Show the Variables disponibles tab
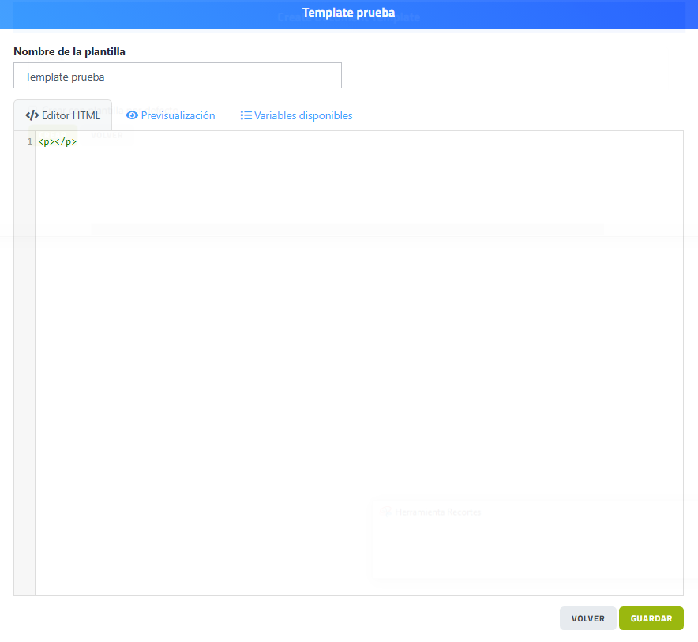The height and width of the screenshot is (642, 698). pyautogui.click(x=303, y=115)
